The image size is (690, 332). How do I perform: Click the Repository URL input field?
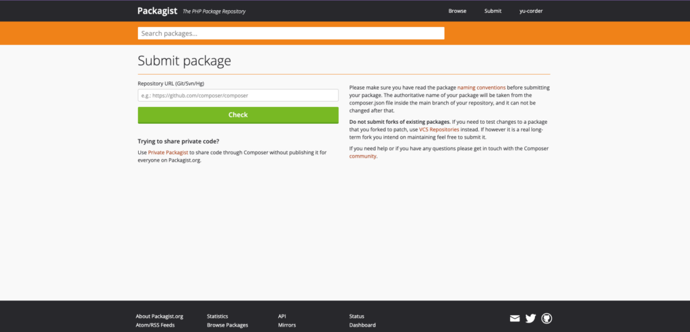(238, 96)
